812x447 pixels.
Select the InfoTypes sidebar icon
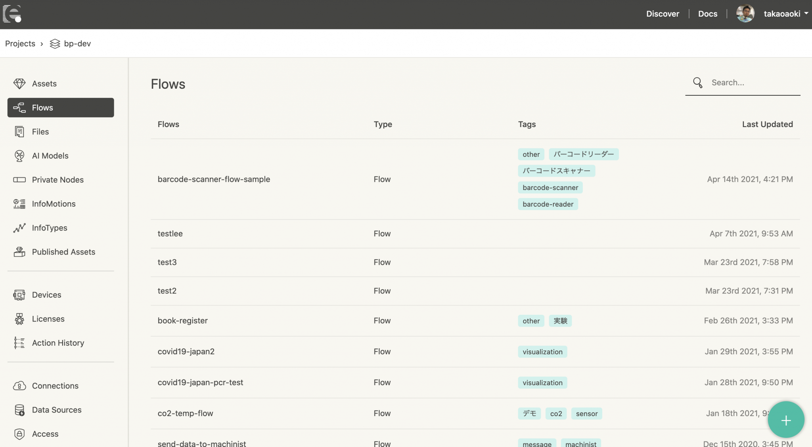[19, 228]
